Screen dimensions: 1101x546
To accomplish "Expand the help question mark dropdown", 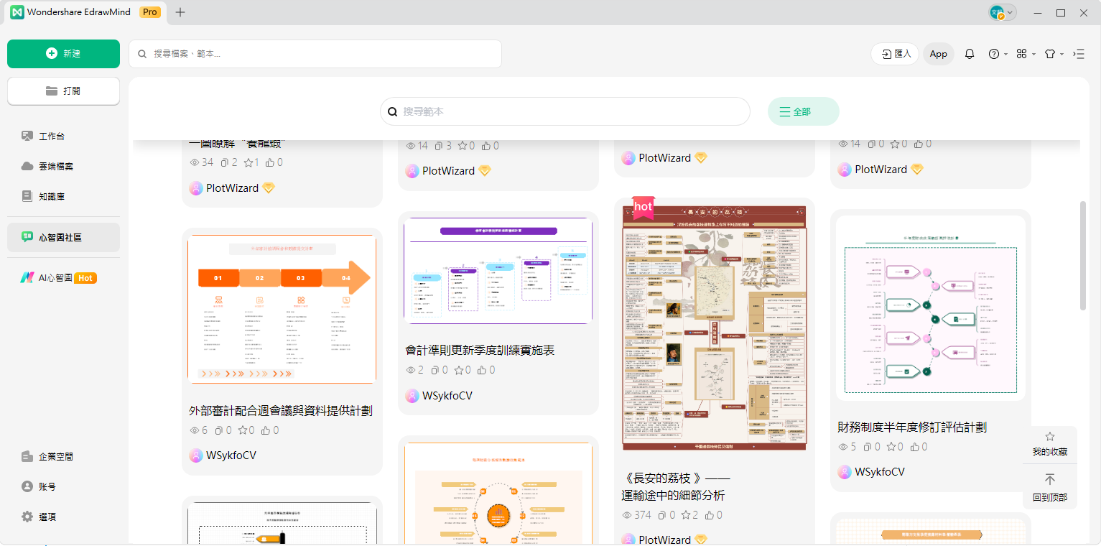I will coord(998,54).
